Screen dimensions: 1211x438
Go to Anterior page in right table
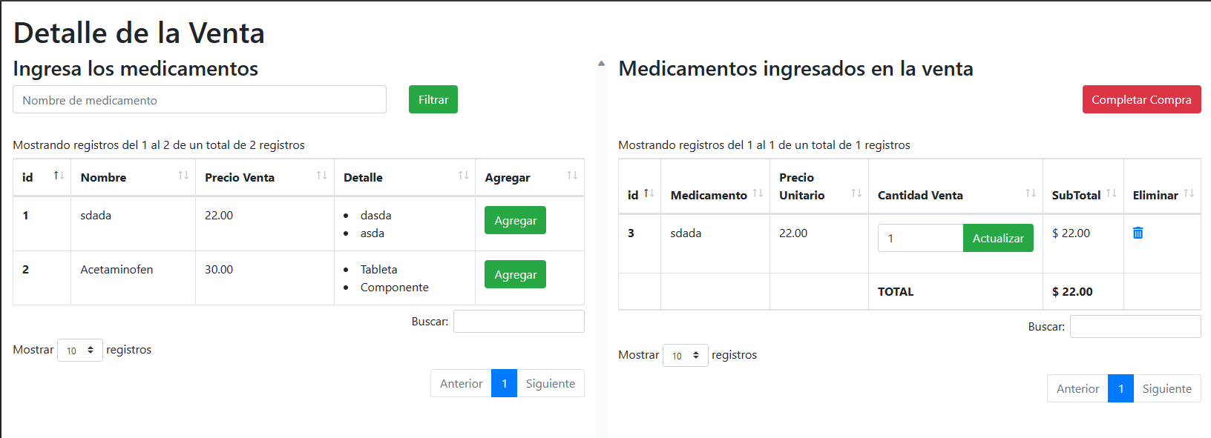[x=1077, y=388]
